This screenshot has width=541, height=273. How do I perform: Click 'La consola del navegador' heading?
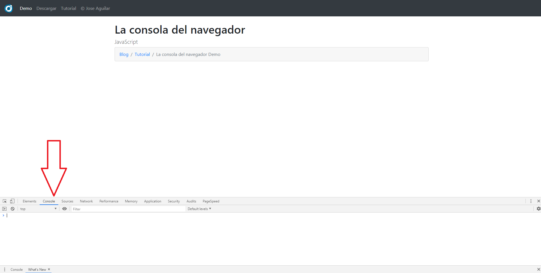(180, 30)
